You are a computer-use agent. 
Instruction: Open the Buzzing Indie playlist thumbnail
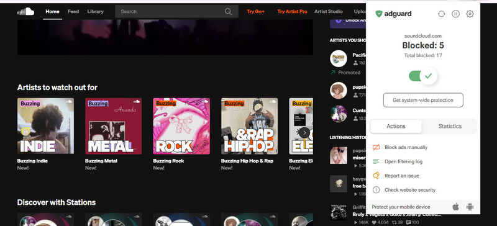tap(45, 126)
